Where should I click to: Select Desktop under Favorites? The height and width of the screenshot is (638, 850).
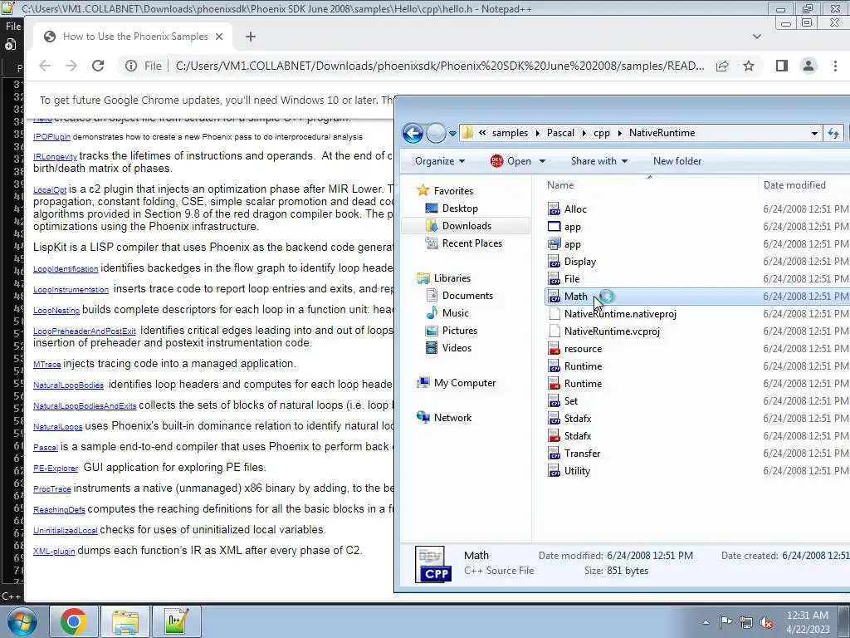click(460, 209)
